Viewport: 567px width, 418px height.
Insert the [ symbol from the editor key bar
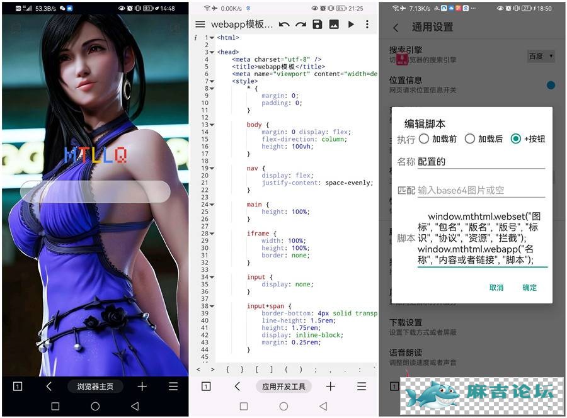click(x=257, y=370)
